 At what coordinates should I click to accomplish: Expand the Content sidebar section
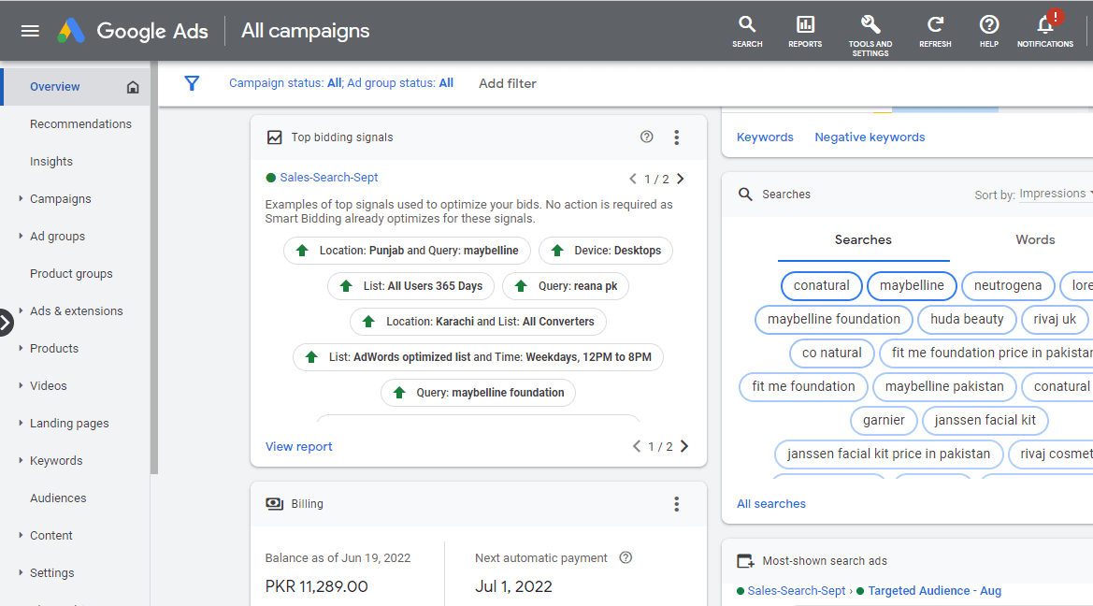point(21,535)
